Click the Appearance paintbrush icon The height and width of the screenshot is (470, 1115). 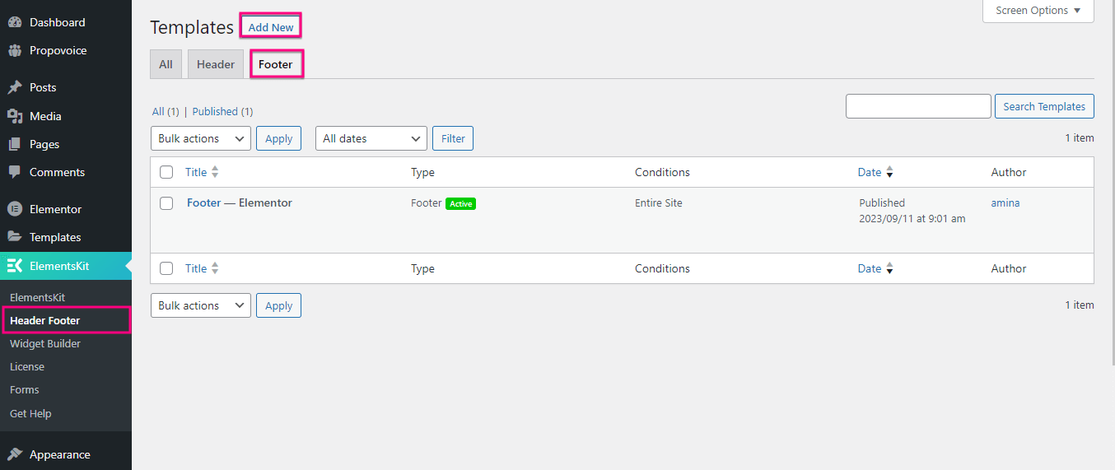point(15,454)
